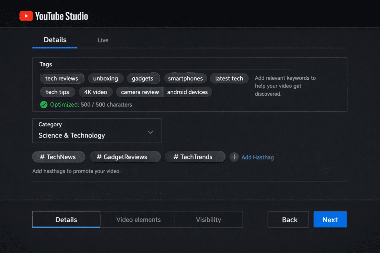Click the plus icon beside Add Hashtag
The width and height of the screenshot is (380, 253).
point(234,157)
